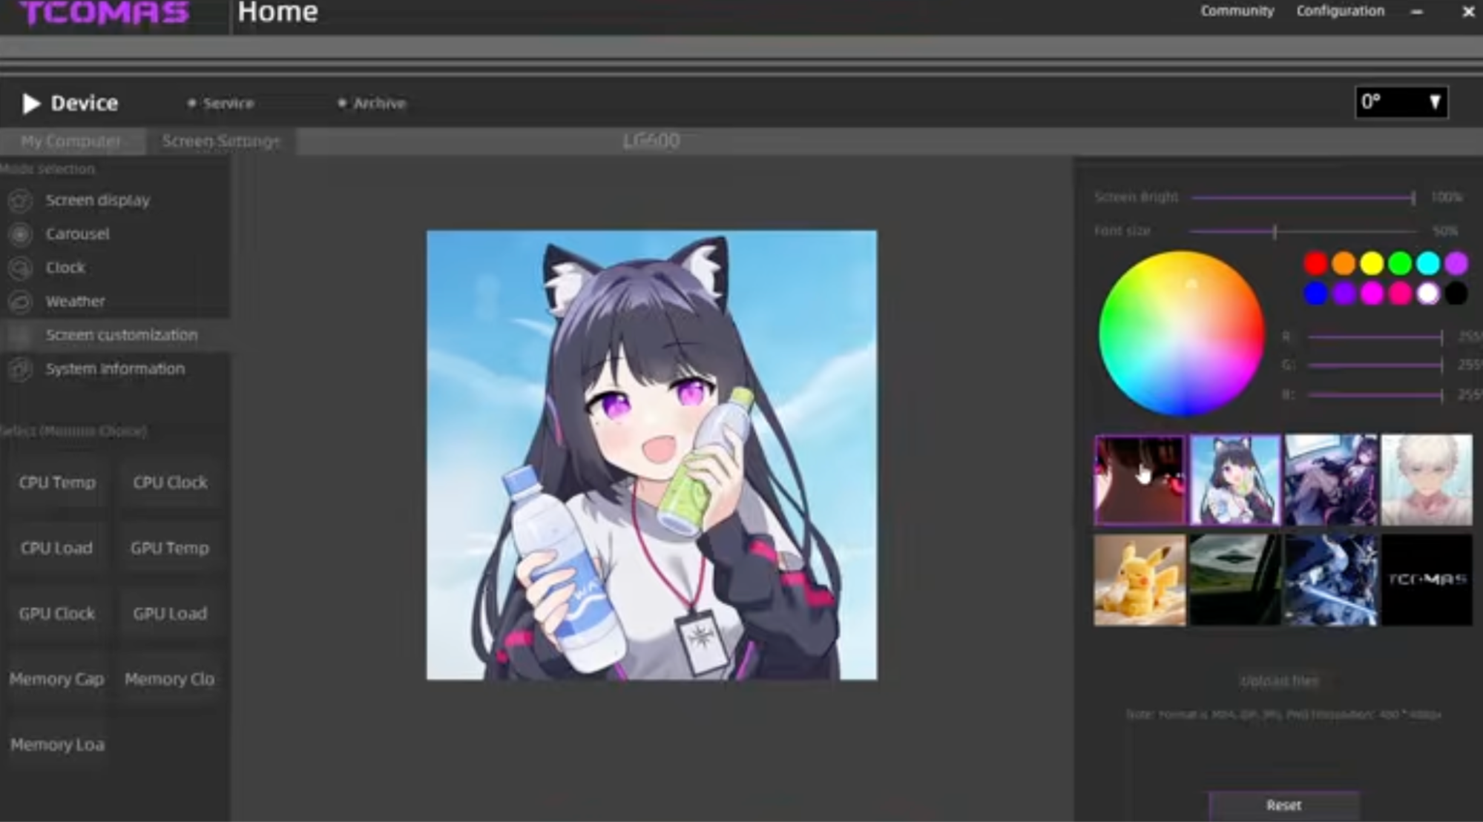The image size is (1483, 822).
Task: Choose the blue color swatch
Action: click(1315, 294)
